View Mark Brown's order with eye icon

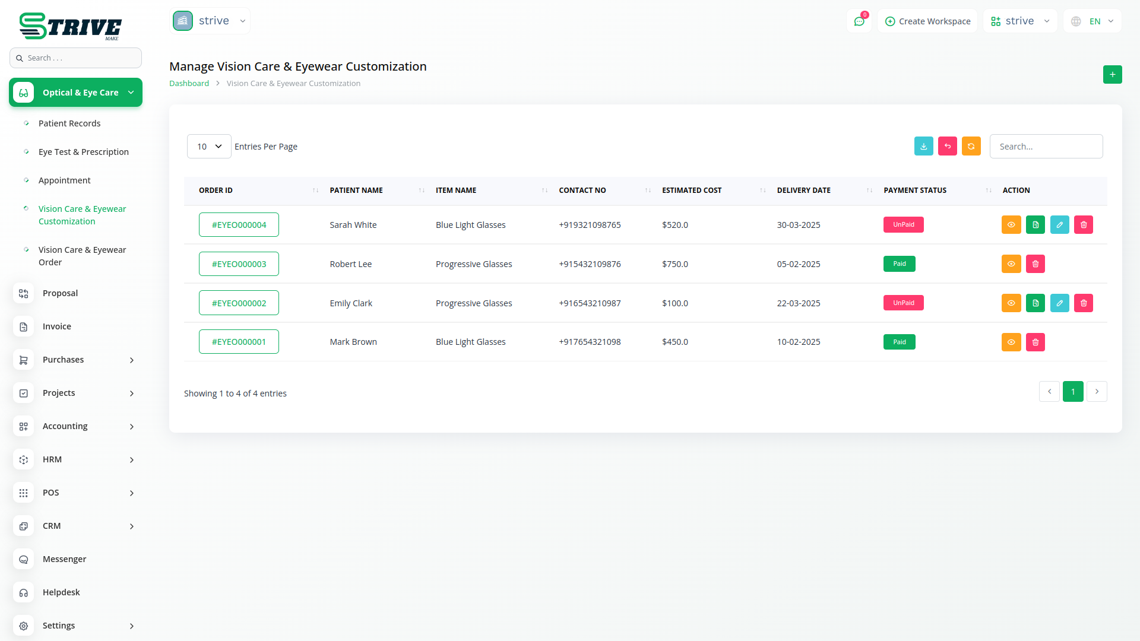pyautogui.click(x=1011, y=342)
